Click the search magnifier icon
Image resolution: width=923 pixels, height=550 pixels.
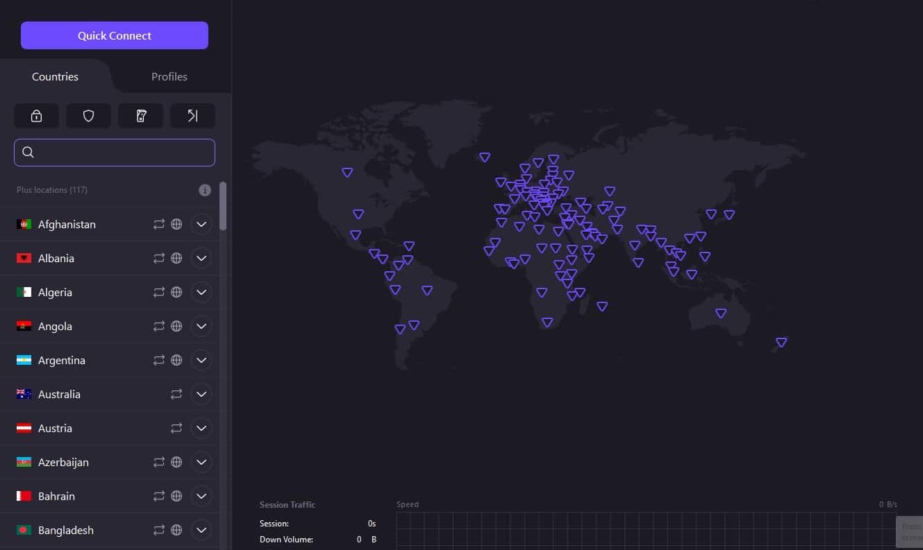28,153
